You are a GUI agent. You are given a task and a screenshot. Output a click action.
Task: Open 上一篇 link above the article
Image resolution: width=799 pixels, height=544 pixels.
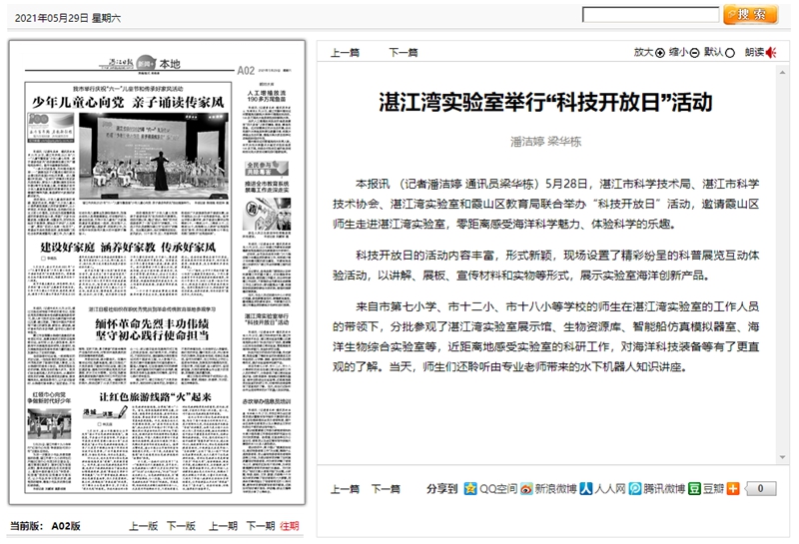(x=345, y=53)
